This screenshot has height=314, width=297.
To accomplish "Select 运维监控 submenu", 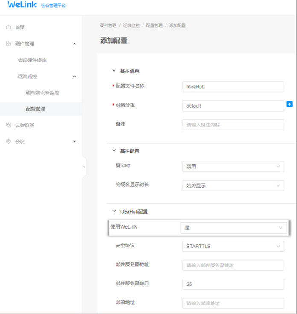I will [27, 76].
